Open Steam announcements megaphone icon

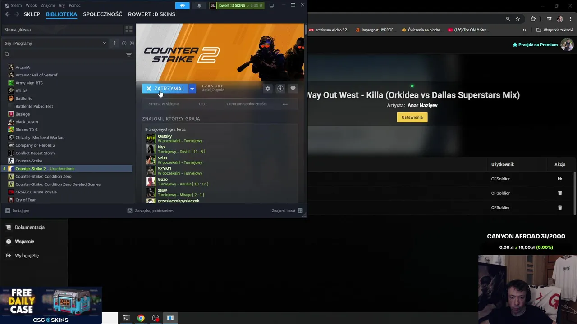pos(182,5)
